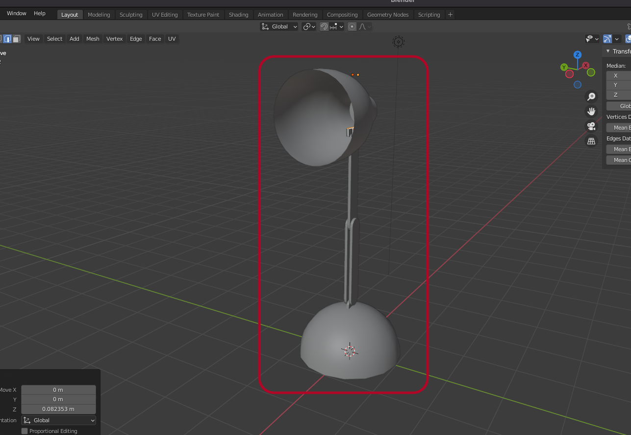Click the unlabeled green negative-Y gizmo circle
Screen dimensions: 631x435
pos(591,72)
